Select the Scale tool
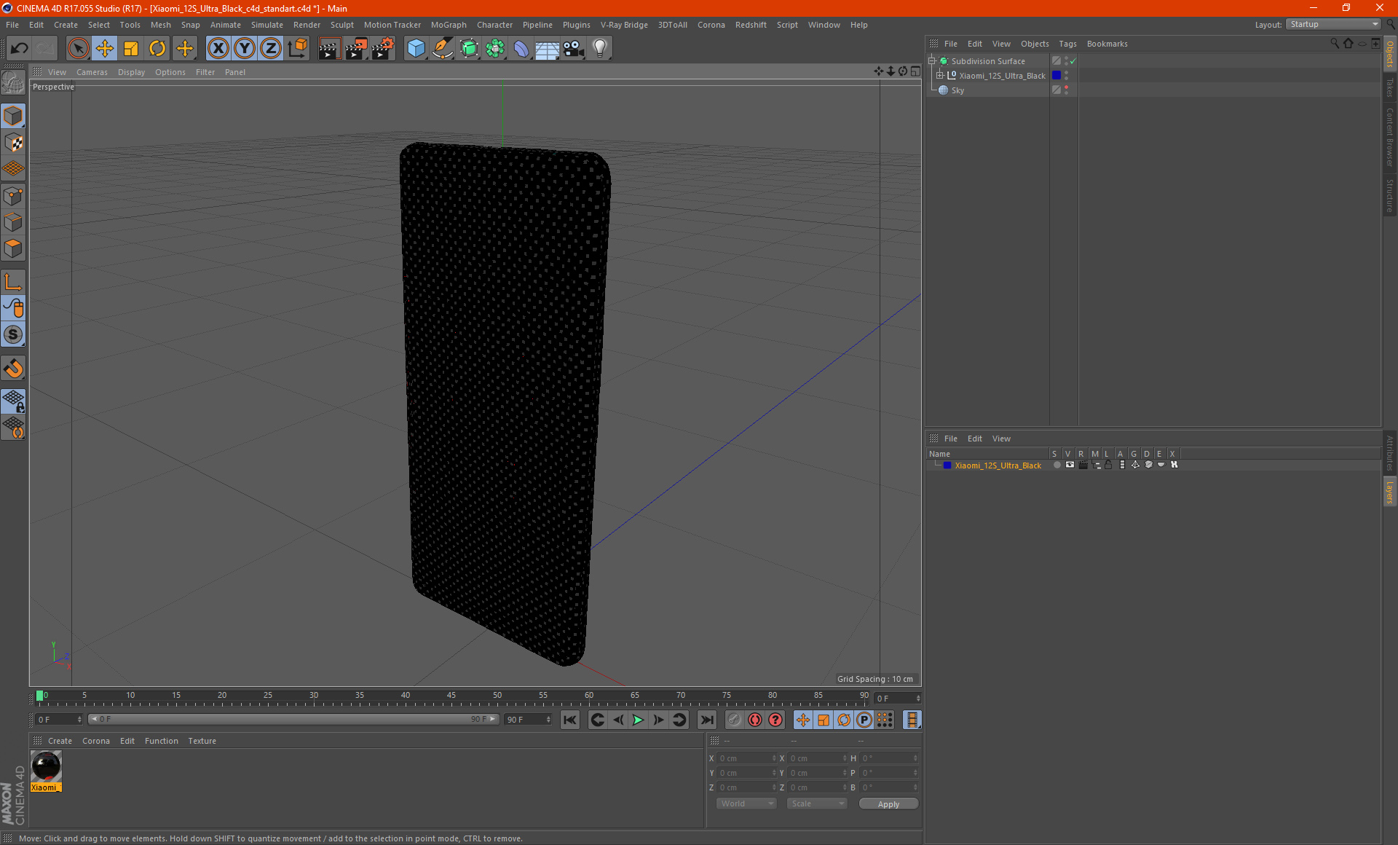1398x845 pixels. pyautogui.click(x=131, y=49)
